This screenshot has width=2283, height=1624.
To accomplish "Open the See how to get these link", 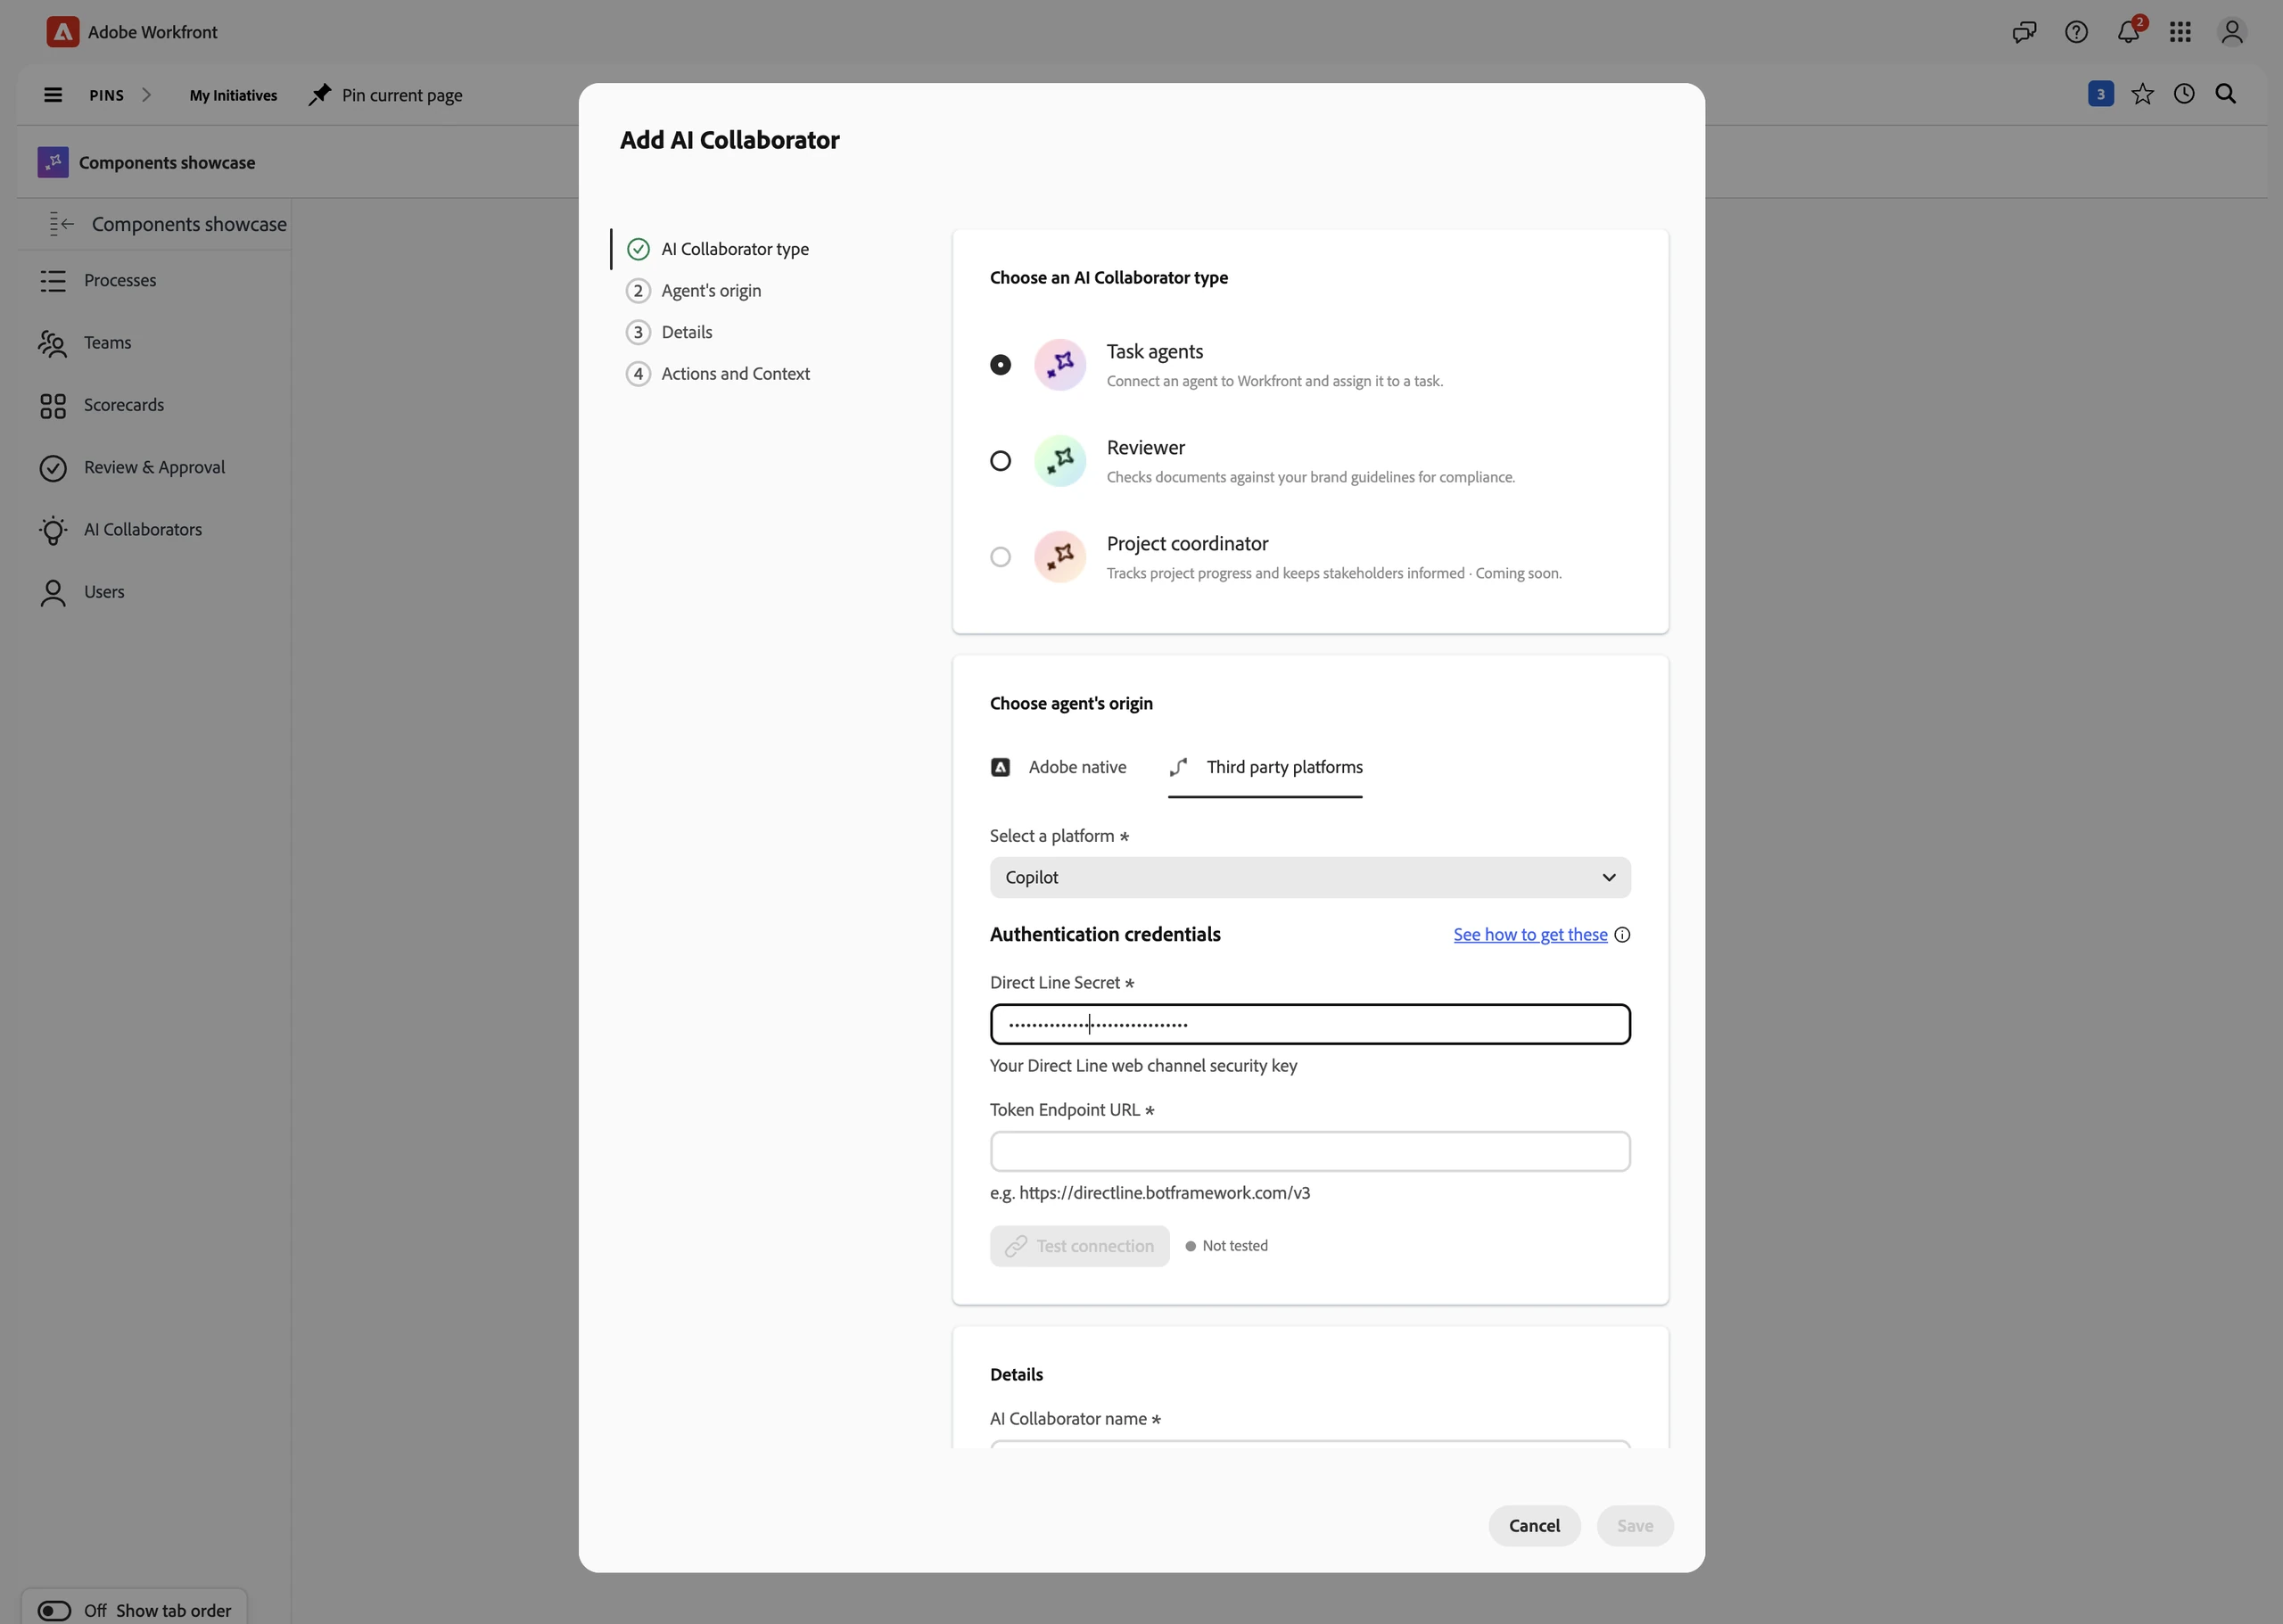I will click(1530, 935).
